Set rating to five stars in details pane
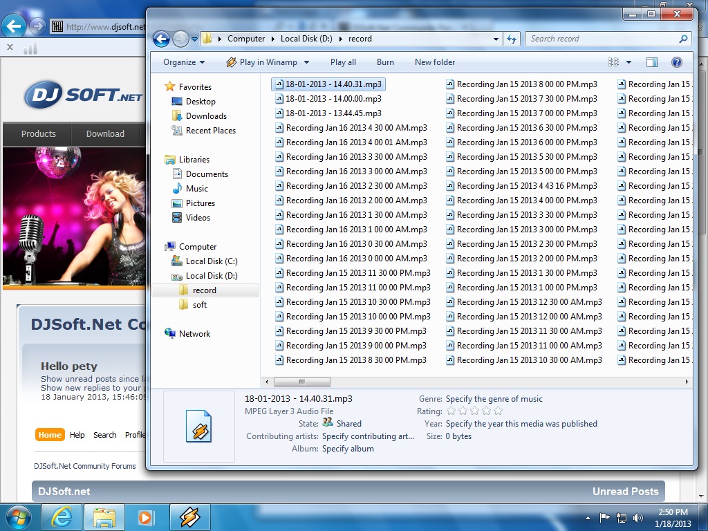 click(498, 411)
